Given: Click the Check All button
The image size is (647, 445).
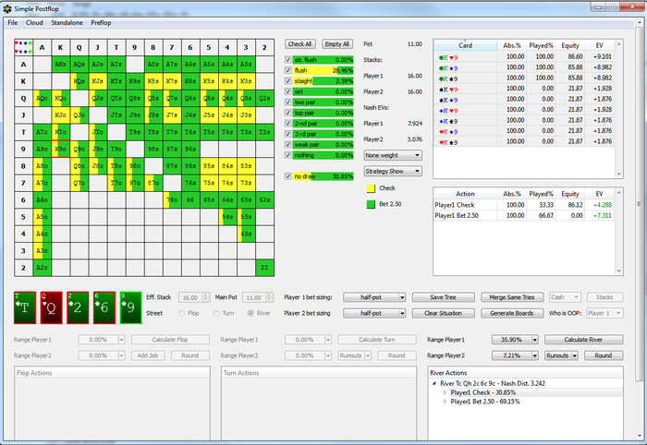Looking at the screenshot, I should tap(300, 44).
